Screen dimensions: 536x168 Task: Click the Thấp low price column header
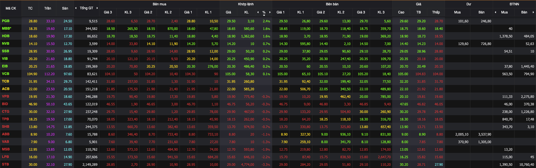pos(436,12)
